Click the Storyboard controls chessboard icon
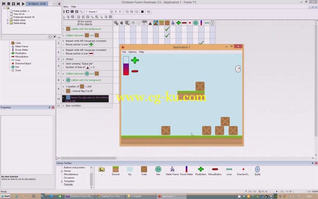 [x=127, y=23]
